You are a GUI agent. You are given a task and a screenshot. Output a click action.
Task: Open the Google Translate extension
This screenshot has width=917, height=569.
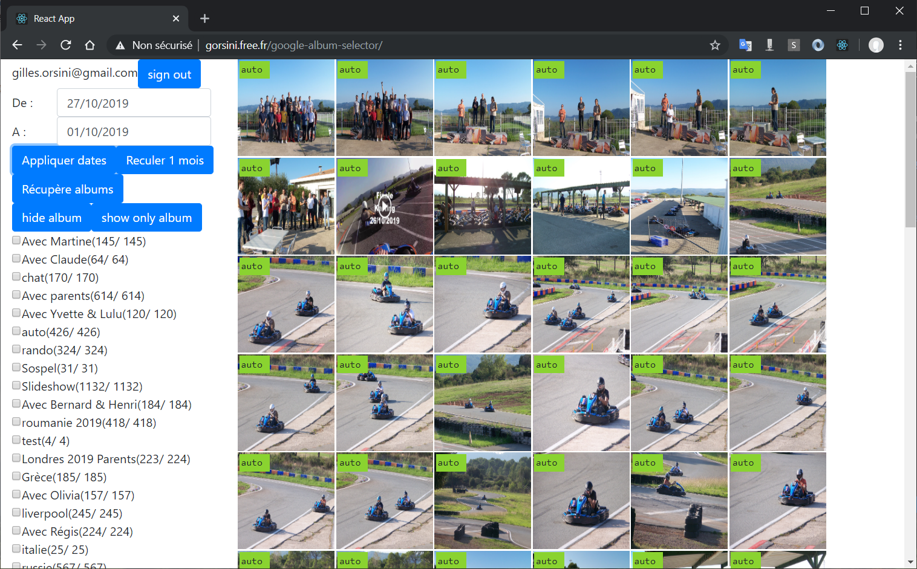click(x=745, y=45)
